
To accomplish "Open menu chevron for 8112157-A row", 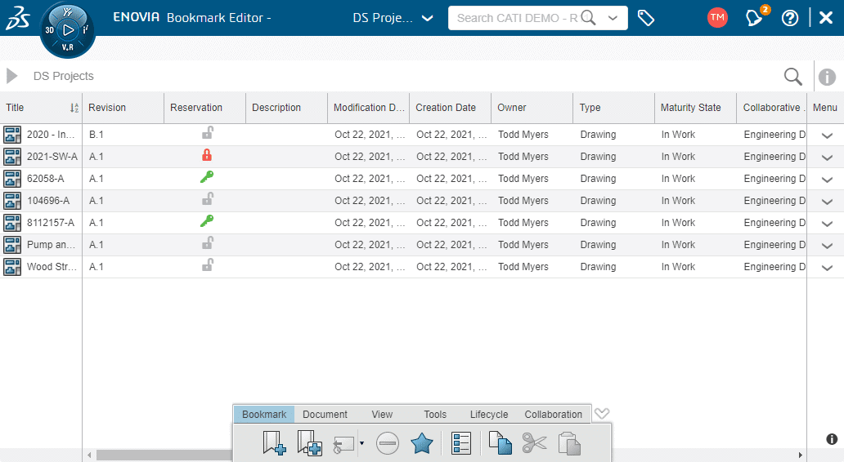I will (827, 224).
